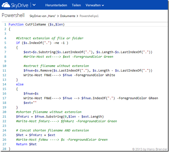The height and width of the screenshot is (152, 169).
Task: Click comment '# Concat shorten filename AND extension'
Action: coord(52,130)
